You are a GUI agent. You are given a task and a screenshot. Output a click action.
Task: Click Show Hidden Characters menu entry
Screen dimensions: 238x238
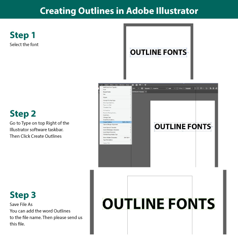[x=110, y=138]
